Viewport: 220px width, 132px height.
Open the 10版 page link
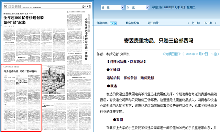(x=214, y=54)
